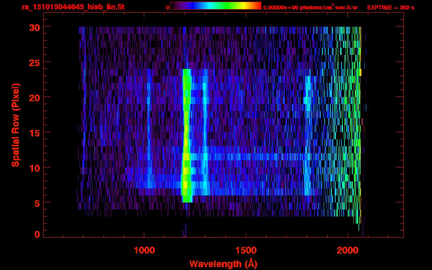Click the color bar minimum label 0

tap(167, 7)
